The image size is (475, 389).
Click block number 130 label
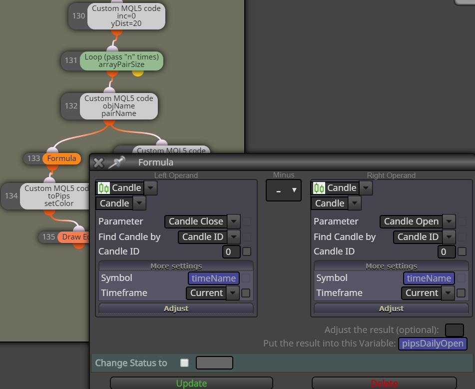pos(78,16)
